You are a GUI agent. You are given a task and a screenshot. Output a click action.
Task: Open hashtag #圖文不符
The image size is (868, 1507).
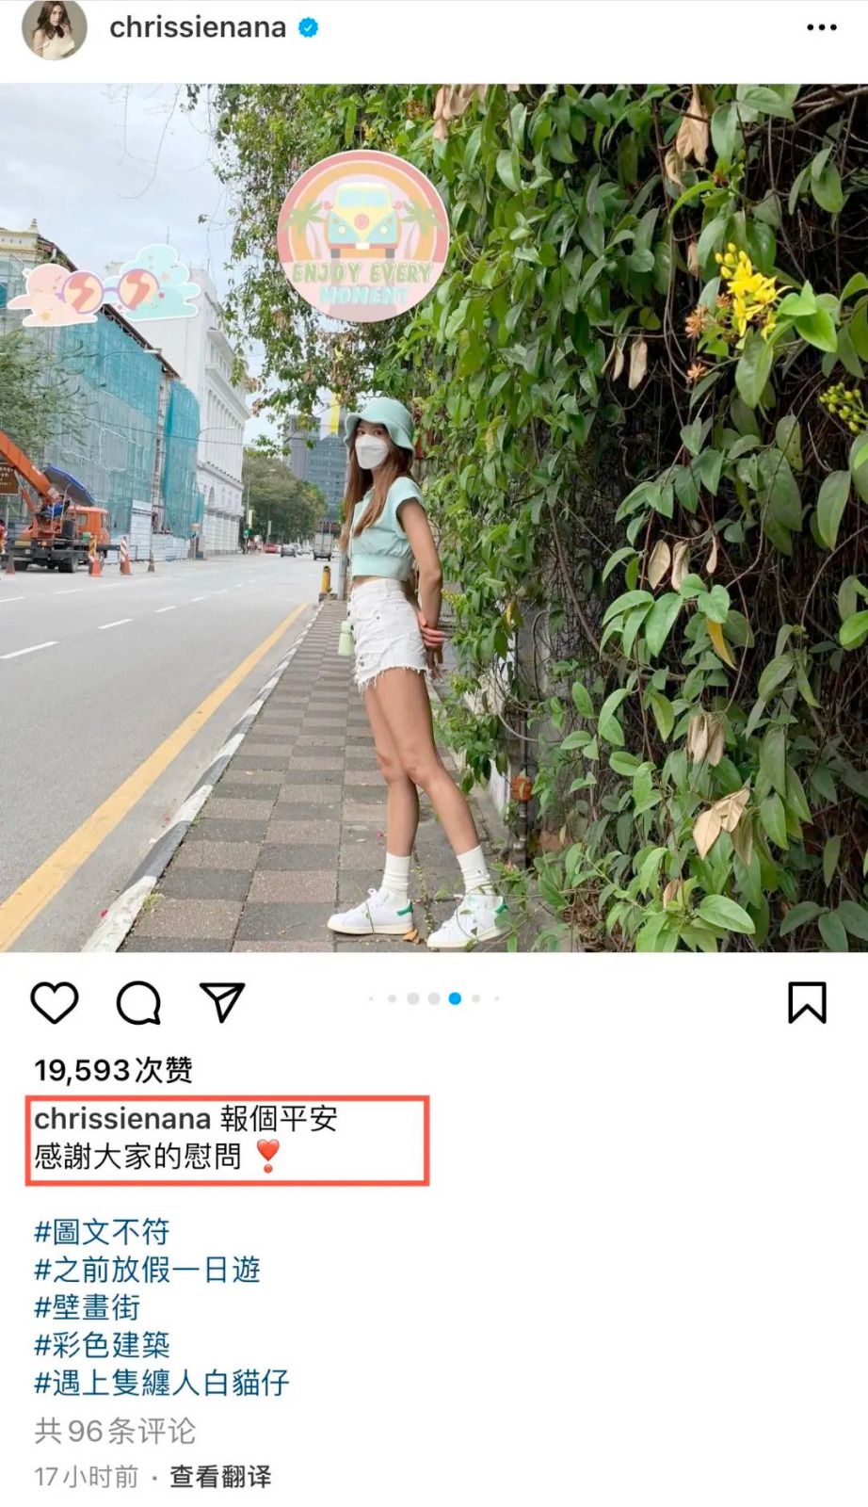click(x=102, y=1232)
